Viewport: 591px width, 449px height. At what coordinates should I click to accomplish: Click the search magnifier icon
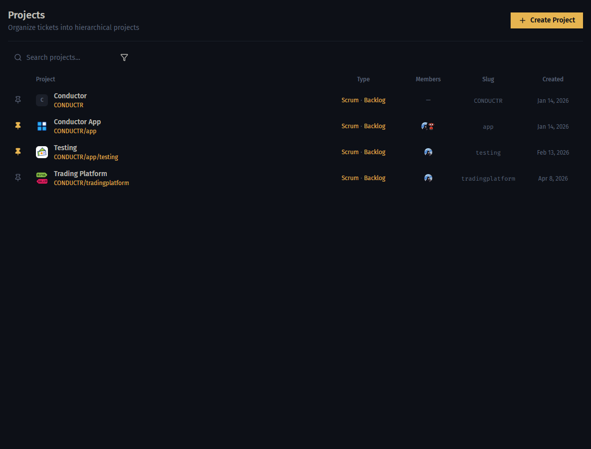pyautogui.click(x=17, y=58)
